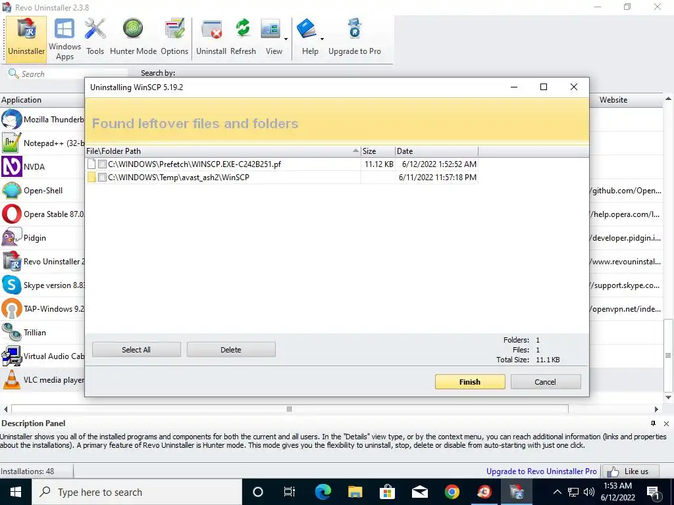Select the VLC media player icon

[12, 379]
